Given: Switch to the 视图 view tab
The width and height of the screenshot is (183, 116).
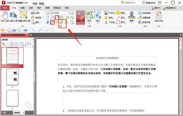Looking at the screenshot, I should (22, 8).
